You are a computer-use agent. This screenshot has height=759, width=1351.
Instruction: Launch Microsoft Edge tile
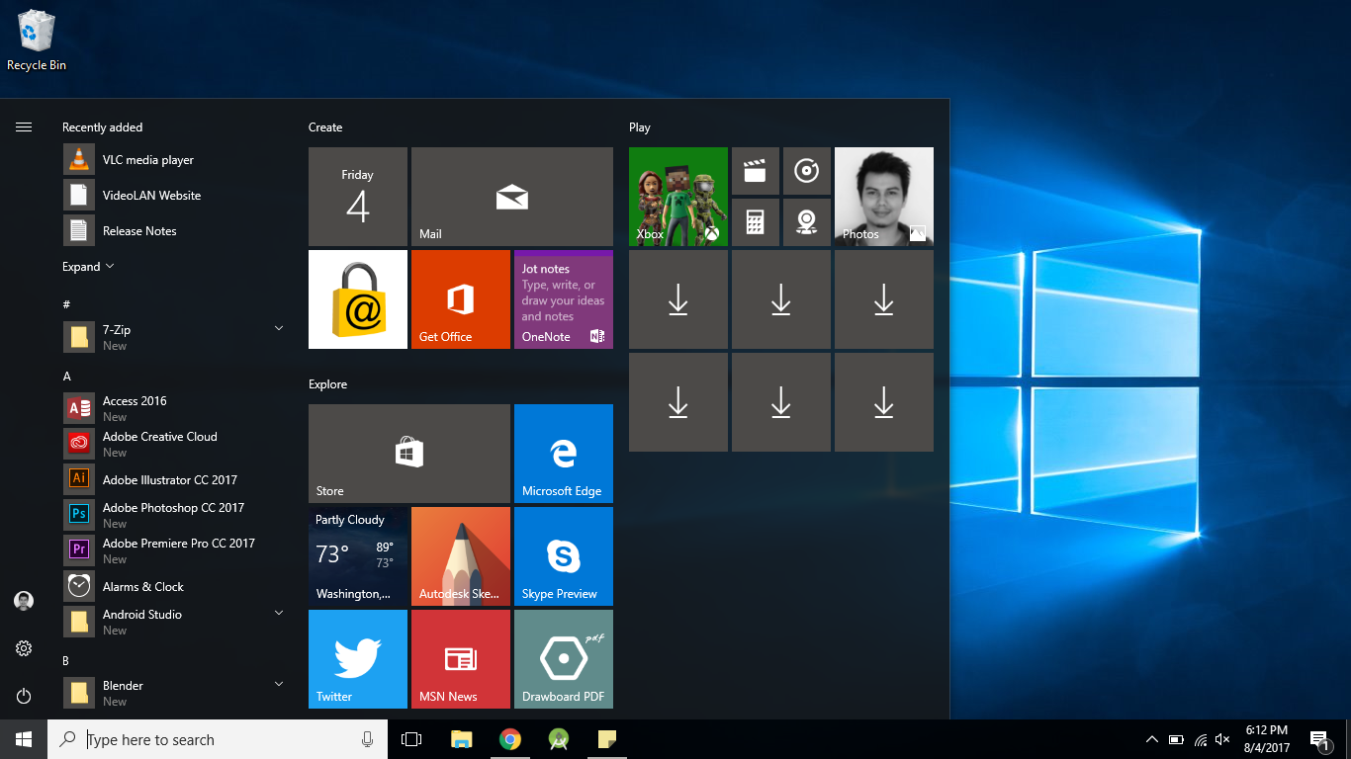click(x=564, y=454)
